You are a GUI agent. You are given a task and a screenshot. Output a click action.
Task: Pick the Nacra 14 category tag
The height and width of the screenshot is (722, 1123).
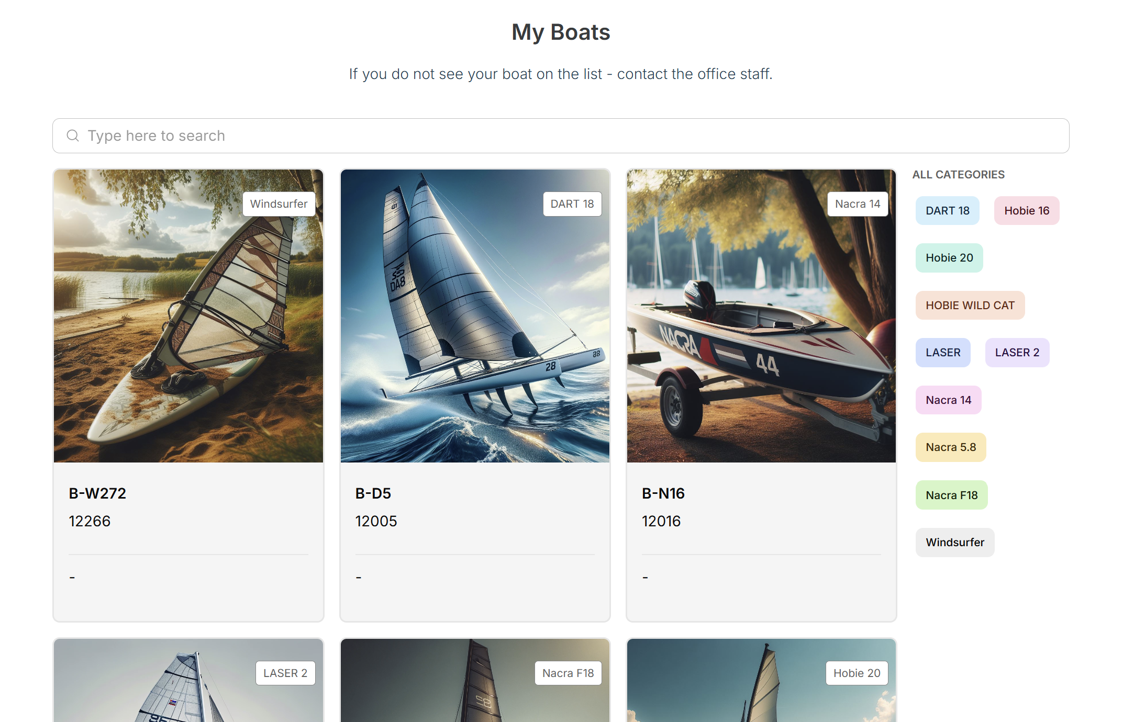(x=948, y=400)
